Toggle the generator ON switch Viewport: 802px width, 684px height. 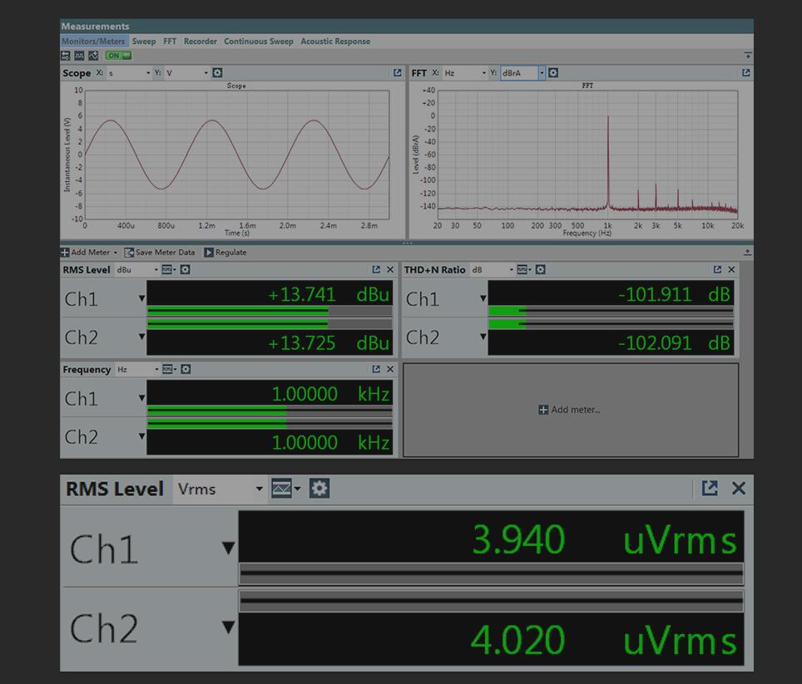point(118,56)
